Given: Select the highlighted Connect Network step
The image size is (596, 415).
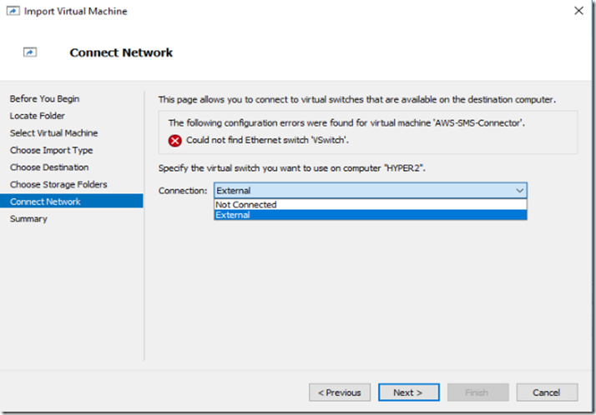Looking at the screenshot, I should [x=72, y=202].
